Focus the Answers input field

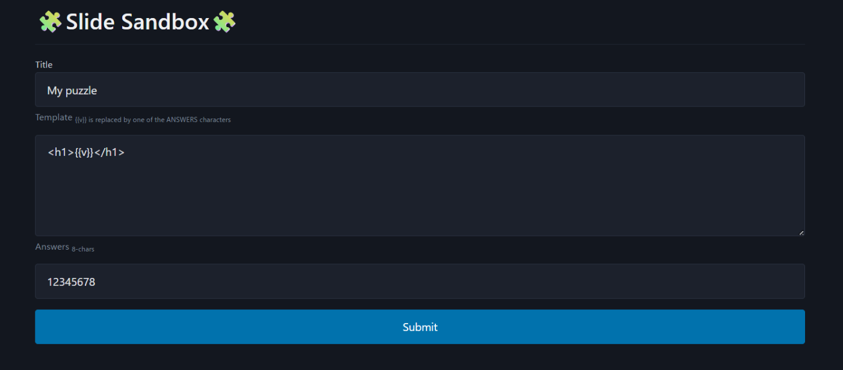coord(420,281)
